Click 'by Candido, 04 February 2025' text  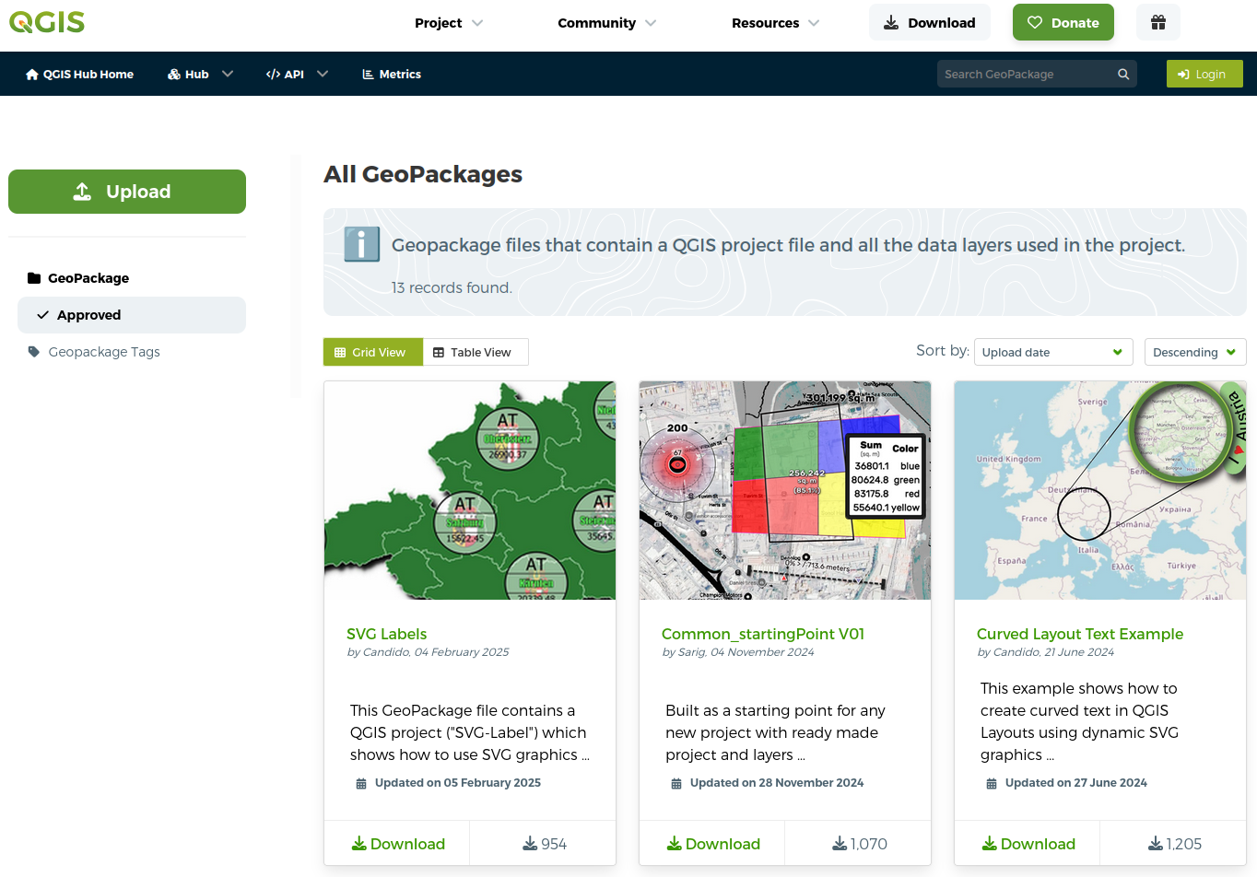click(428, 652)
